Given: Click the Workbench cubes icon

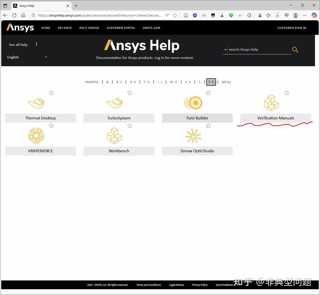Looking at the screenshot, I should tap(114, 136).
